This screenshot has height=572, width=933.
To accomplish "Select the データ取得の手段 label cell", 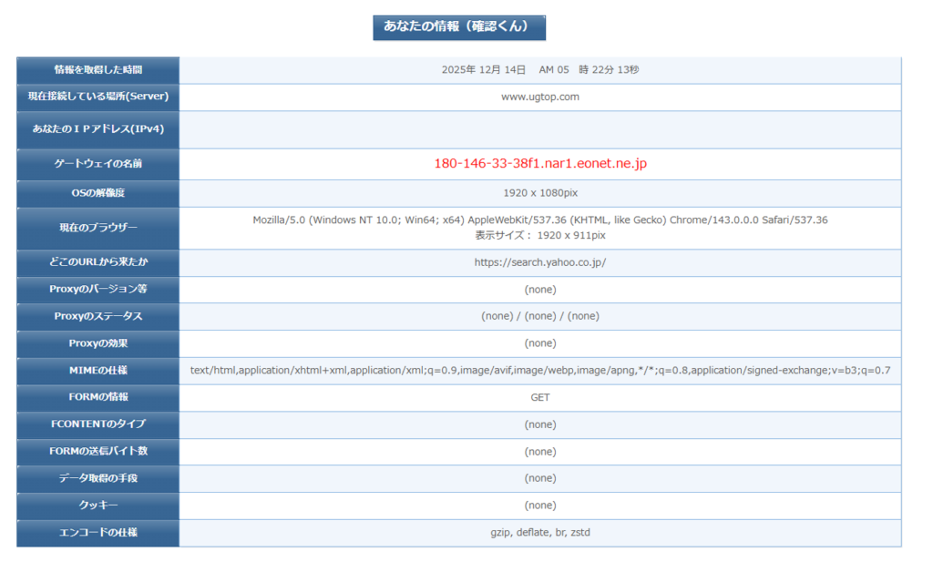I will [x=98, y=478].
